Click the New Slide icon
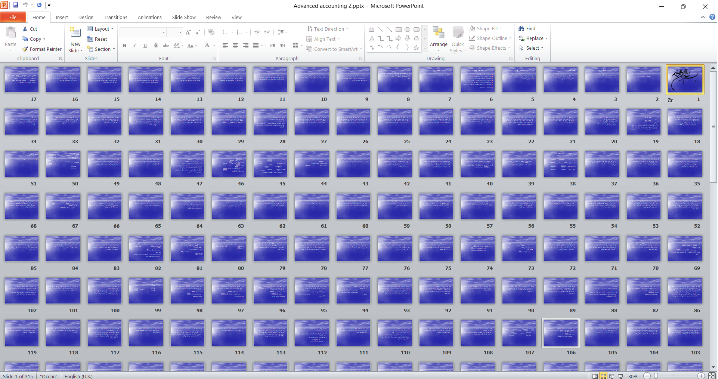The width and height of the screenshot is (718, 379). [x=75, y=33]
